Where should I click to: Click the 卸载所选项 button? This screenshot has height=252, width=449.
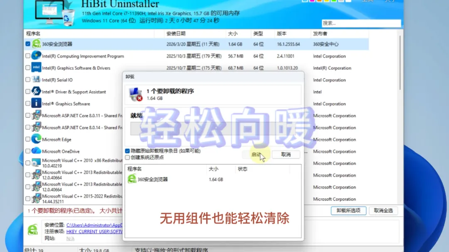coord(348,211)
